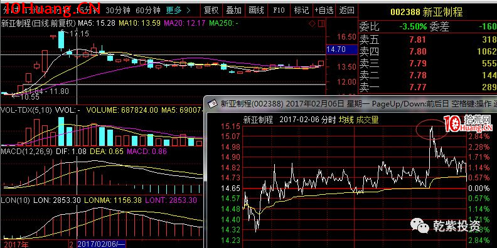
Task: Select the 画线 drawing tool
Action: coord(256,11)
